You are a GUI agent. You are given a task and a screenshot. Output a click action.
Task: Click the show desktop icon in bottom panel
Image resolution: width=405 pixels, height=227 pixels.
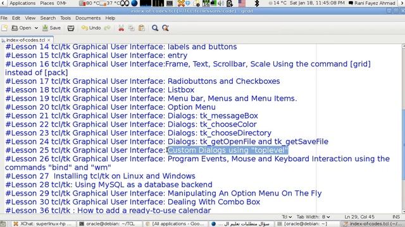coord(3,224)
